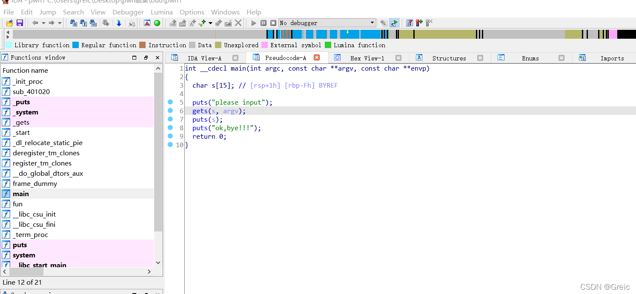Click the Lumina function green color swatch

pyautogui.click(x=328, y=45)
